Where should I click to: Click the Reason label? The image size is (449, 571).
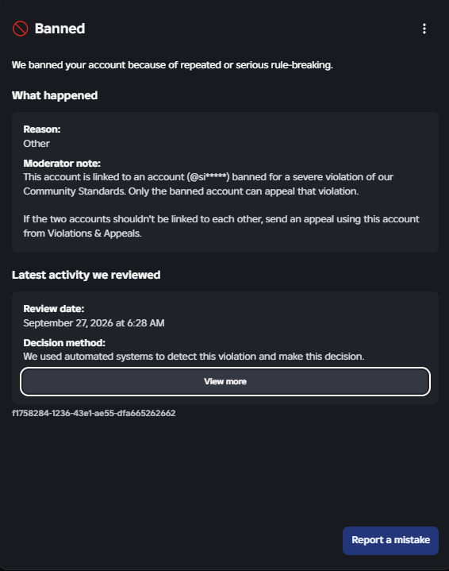tap(42, 129)
